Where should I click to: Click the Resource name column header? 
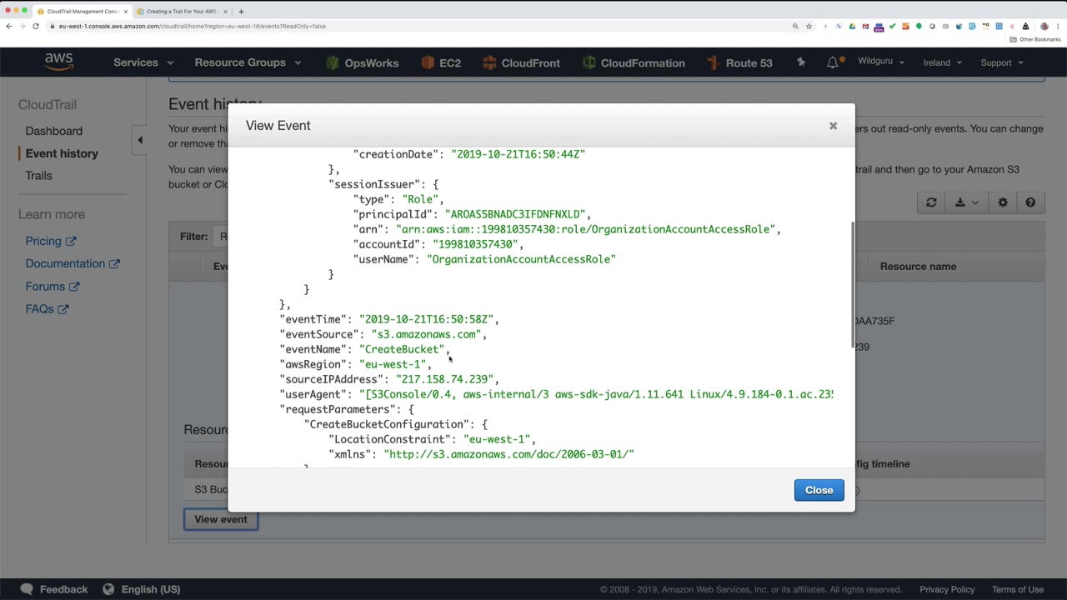(x=918, y=267)
